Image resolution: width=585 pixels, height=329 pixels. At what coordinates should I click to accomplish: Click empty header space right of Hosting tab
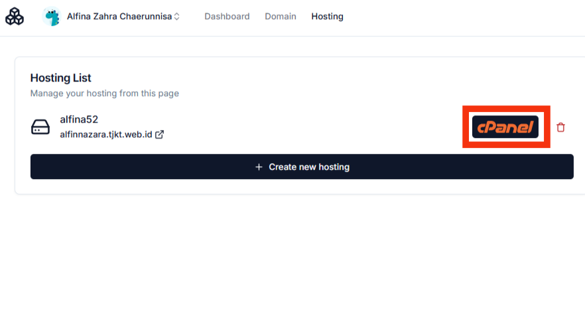pyautogui.click(x=464, y=17)
